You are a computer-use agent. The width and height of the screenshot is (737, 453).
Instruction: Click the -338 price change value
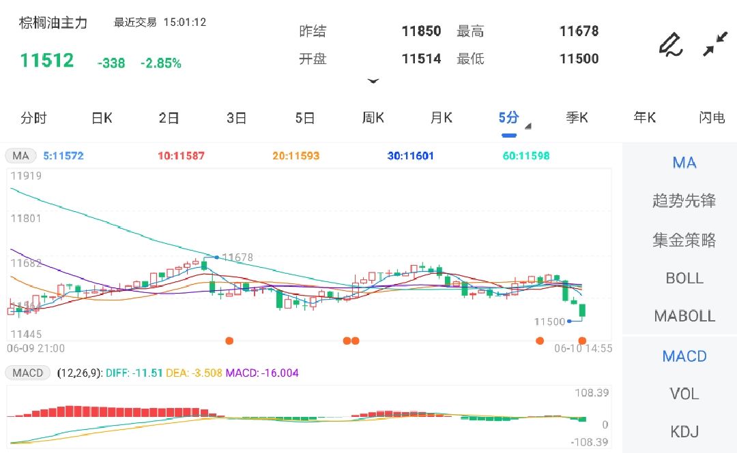[x=111, y=63]
